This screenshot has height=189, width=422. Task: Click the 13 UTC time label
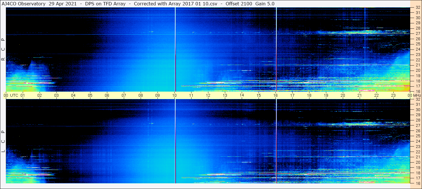point(225,95)
